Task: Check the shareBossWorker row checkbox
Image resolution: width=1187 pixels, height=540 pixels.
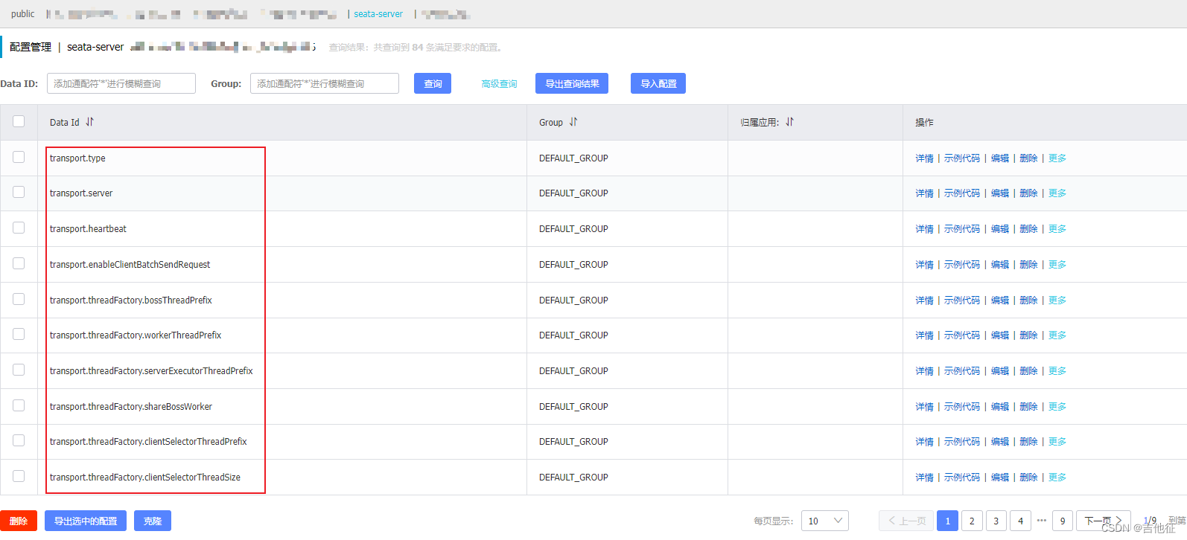Action: click(x=19, y=405)
